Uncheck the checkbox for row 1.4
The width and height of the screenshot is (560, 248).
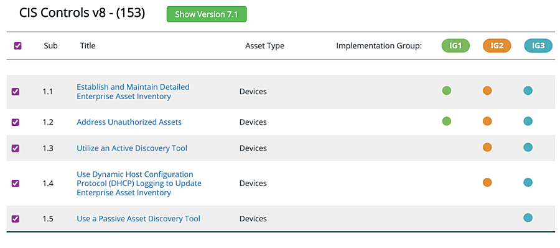click(x=16, y=184)
